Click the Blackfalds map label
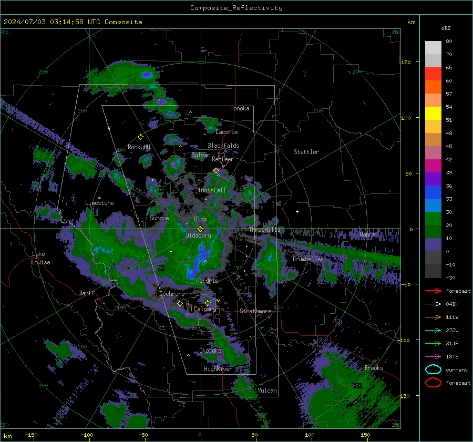 click(223, 146)
